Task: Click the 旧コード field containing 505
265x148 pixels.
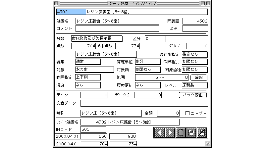Action: pyautogui.click(x=93, y=129)
